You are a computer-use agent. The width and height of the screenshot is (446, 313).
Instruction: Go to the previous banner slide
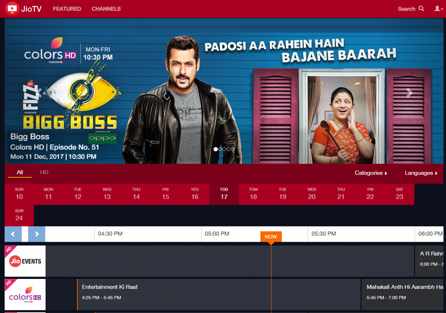click(40, 93)
